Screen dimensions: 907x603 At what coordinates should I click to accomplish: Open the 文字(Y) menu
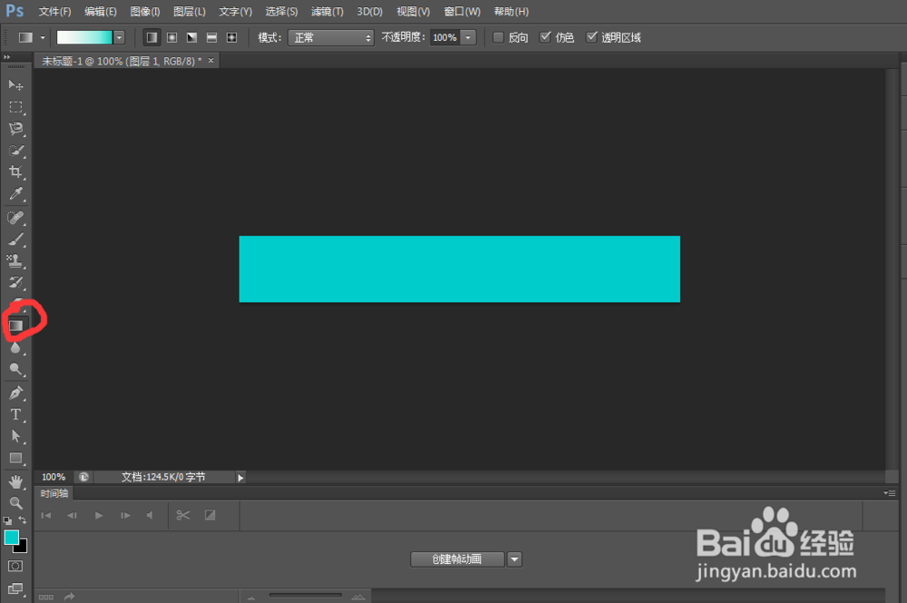point(236,12)
